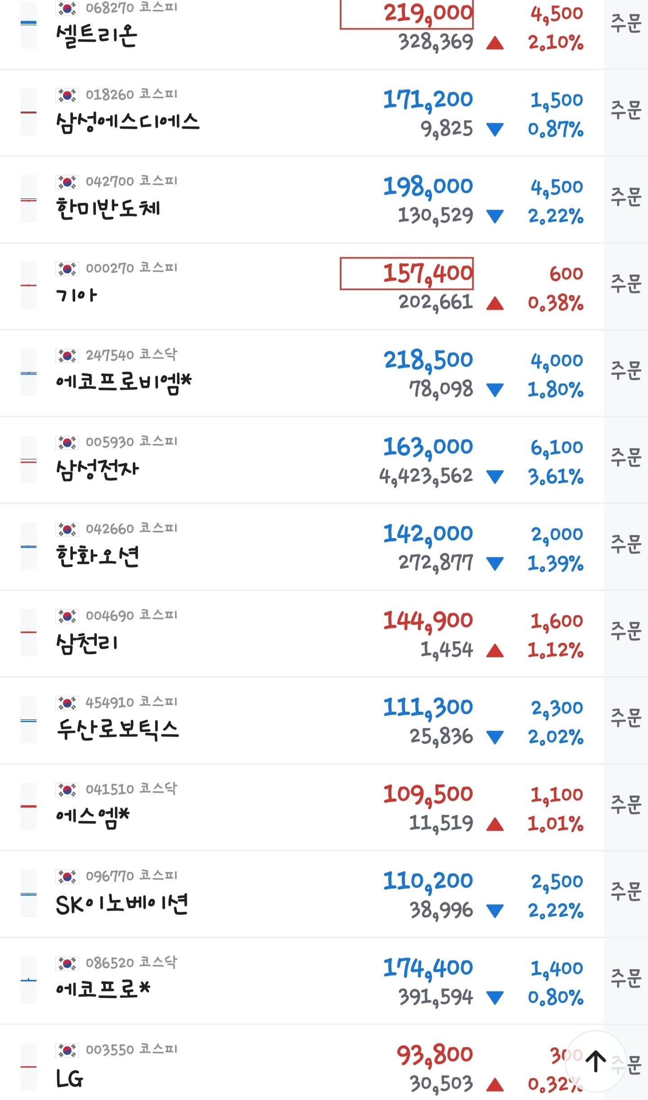Tap the 주문 button for 두산로보틱스
648x1100 pixels.
click(x=626, y=718)
